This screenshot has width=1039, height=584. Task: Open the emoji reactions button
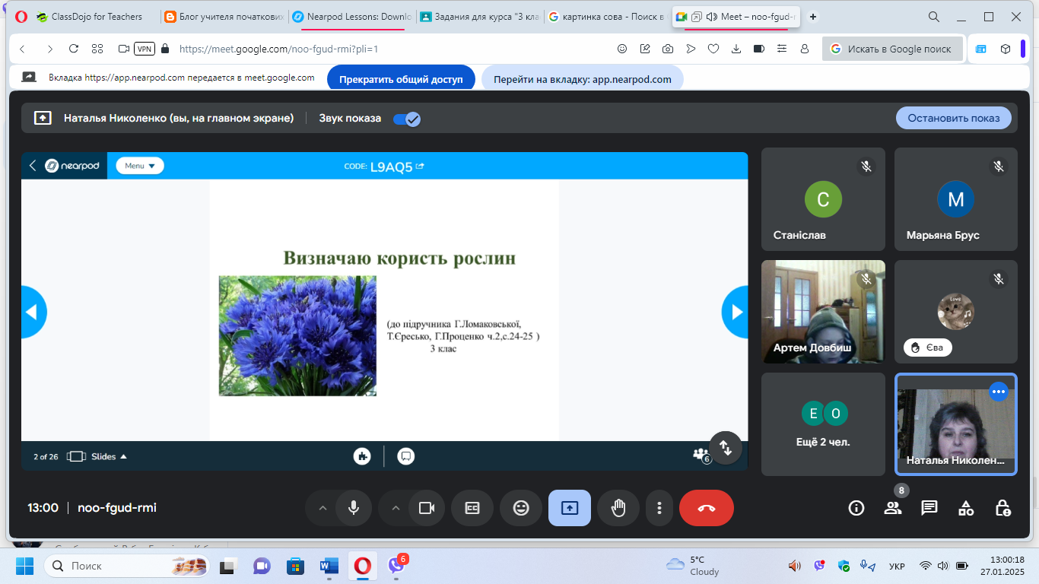tap(521, 508)
